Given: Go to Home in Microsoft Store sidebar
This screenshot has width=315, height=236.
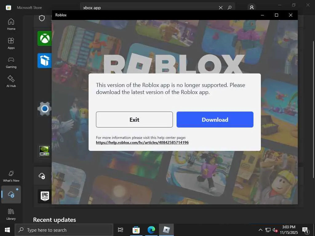Looking at the screenshot, I should click(x=11, y=24).
